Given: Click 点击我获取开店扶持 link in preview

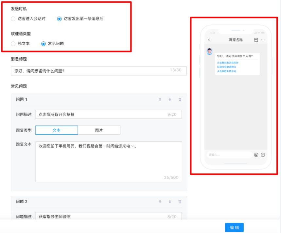Looking at the screenshot, I should coord(228,63).
